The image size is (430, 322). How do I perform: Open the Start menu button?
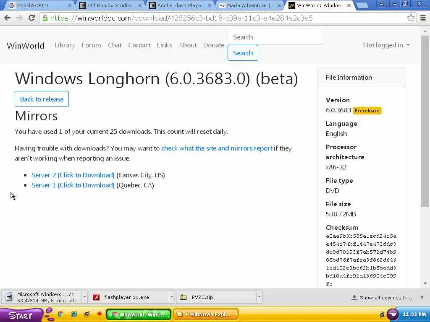[x=21, y=315]
